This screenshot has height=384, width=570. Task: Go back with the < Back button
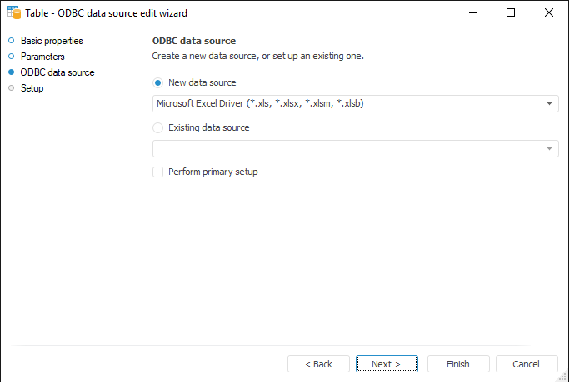(x=318, y=364)
